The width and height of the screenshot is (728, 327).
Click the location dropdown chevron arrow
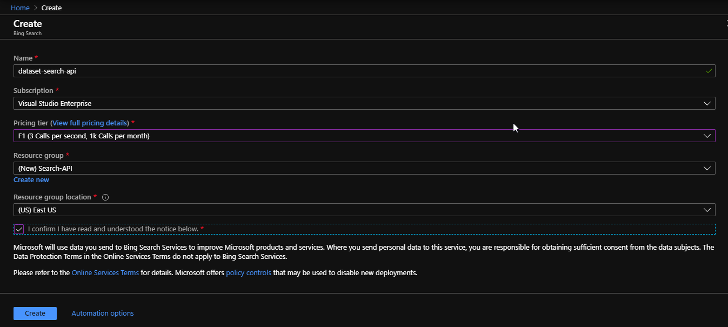pos(707,210)
